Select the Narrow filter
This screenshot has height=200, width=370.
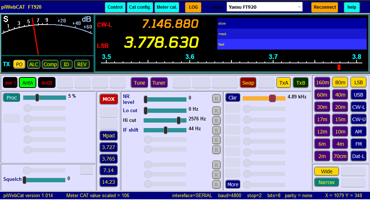pyautogui.click(x=326, y=182)
